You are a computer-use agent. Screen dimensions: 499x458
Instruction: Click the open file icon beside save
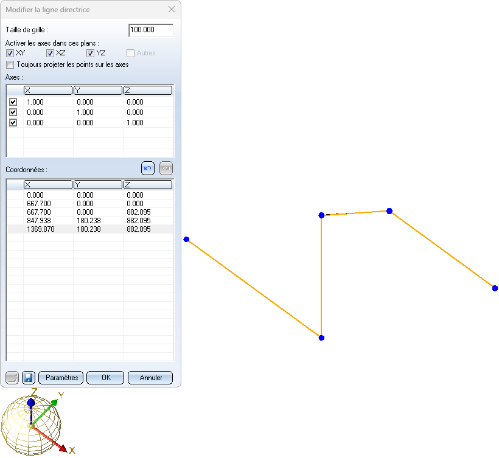point(12,378)
